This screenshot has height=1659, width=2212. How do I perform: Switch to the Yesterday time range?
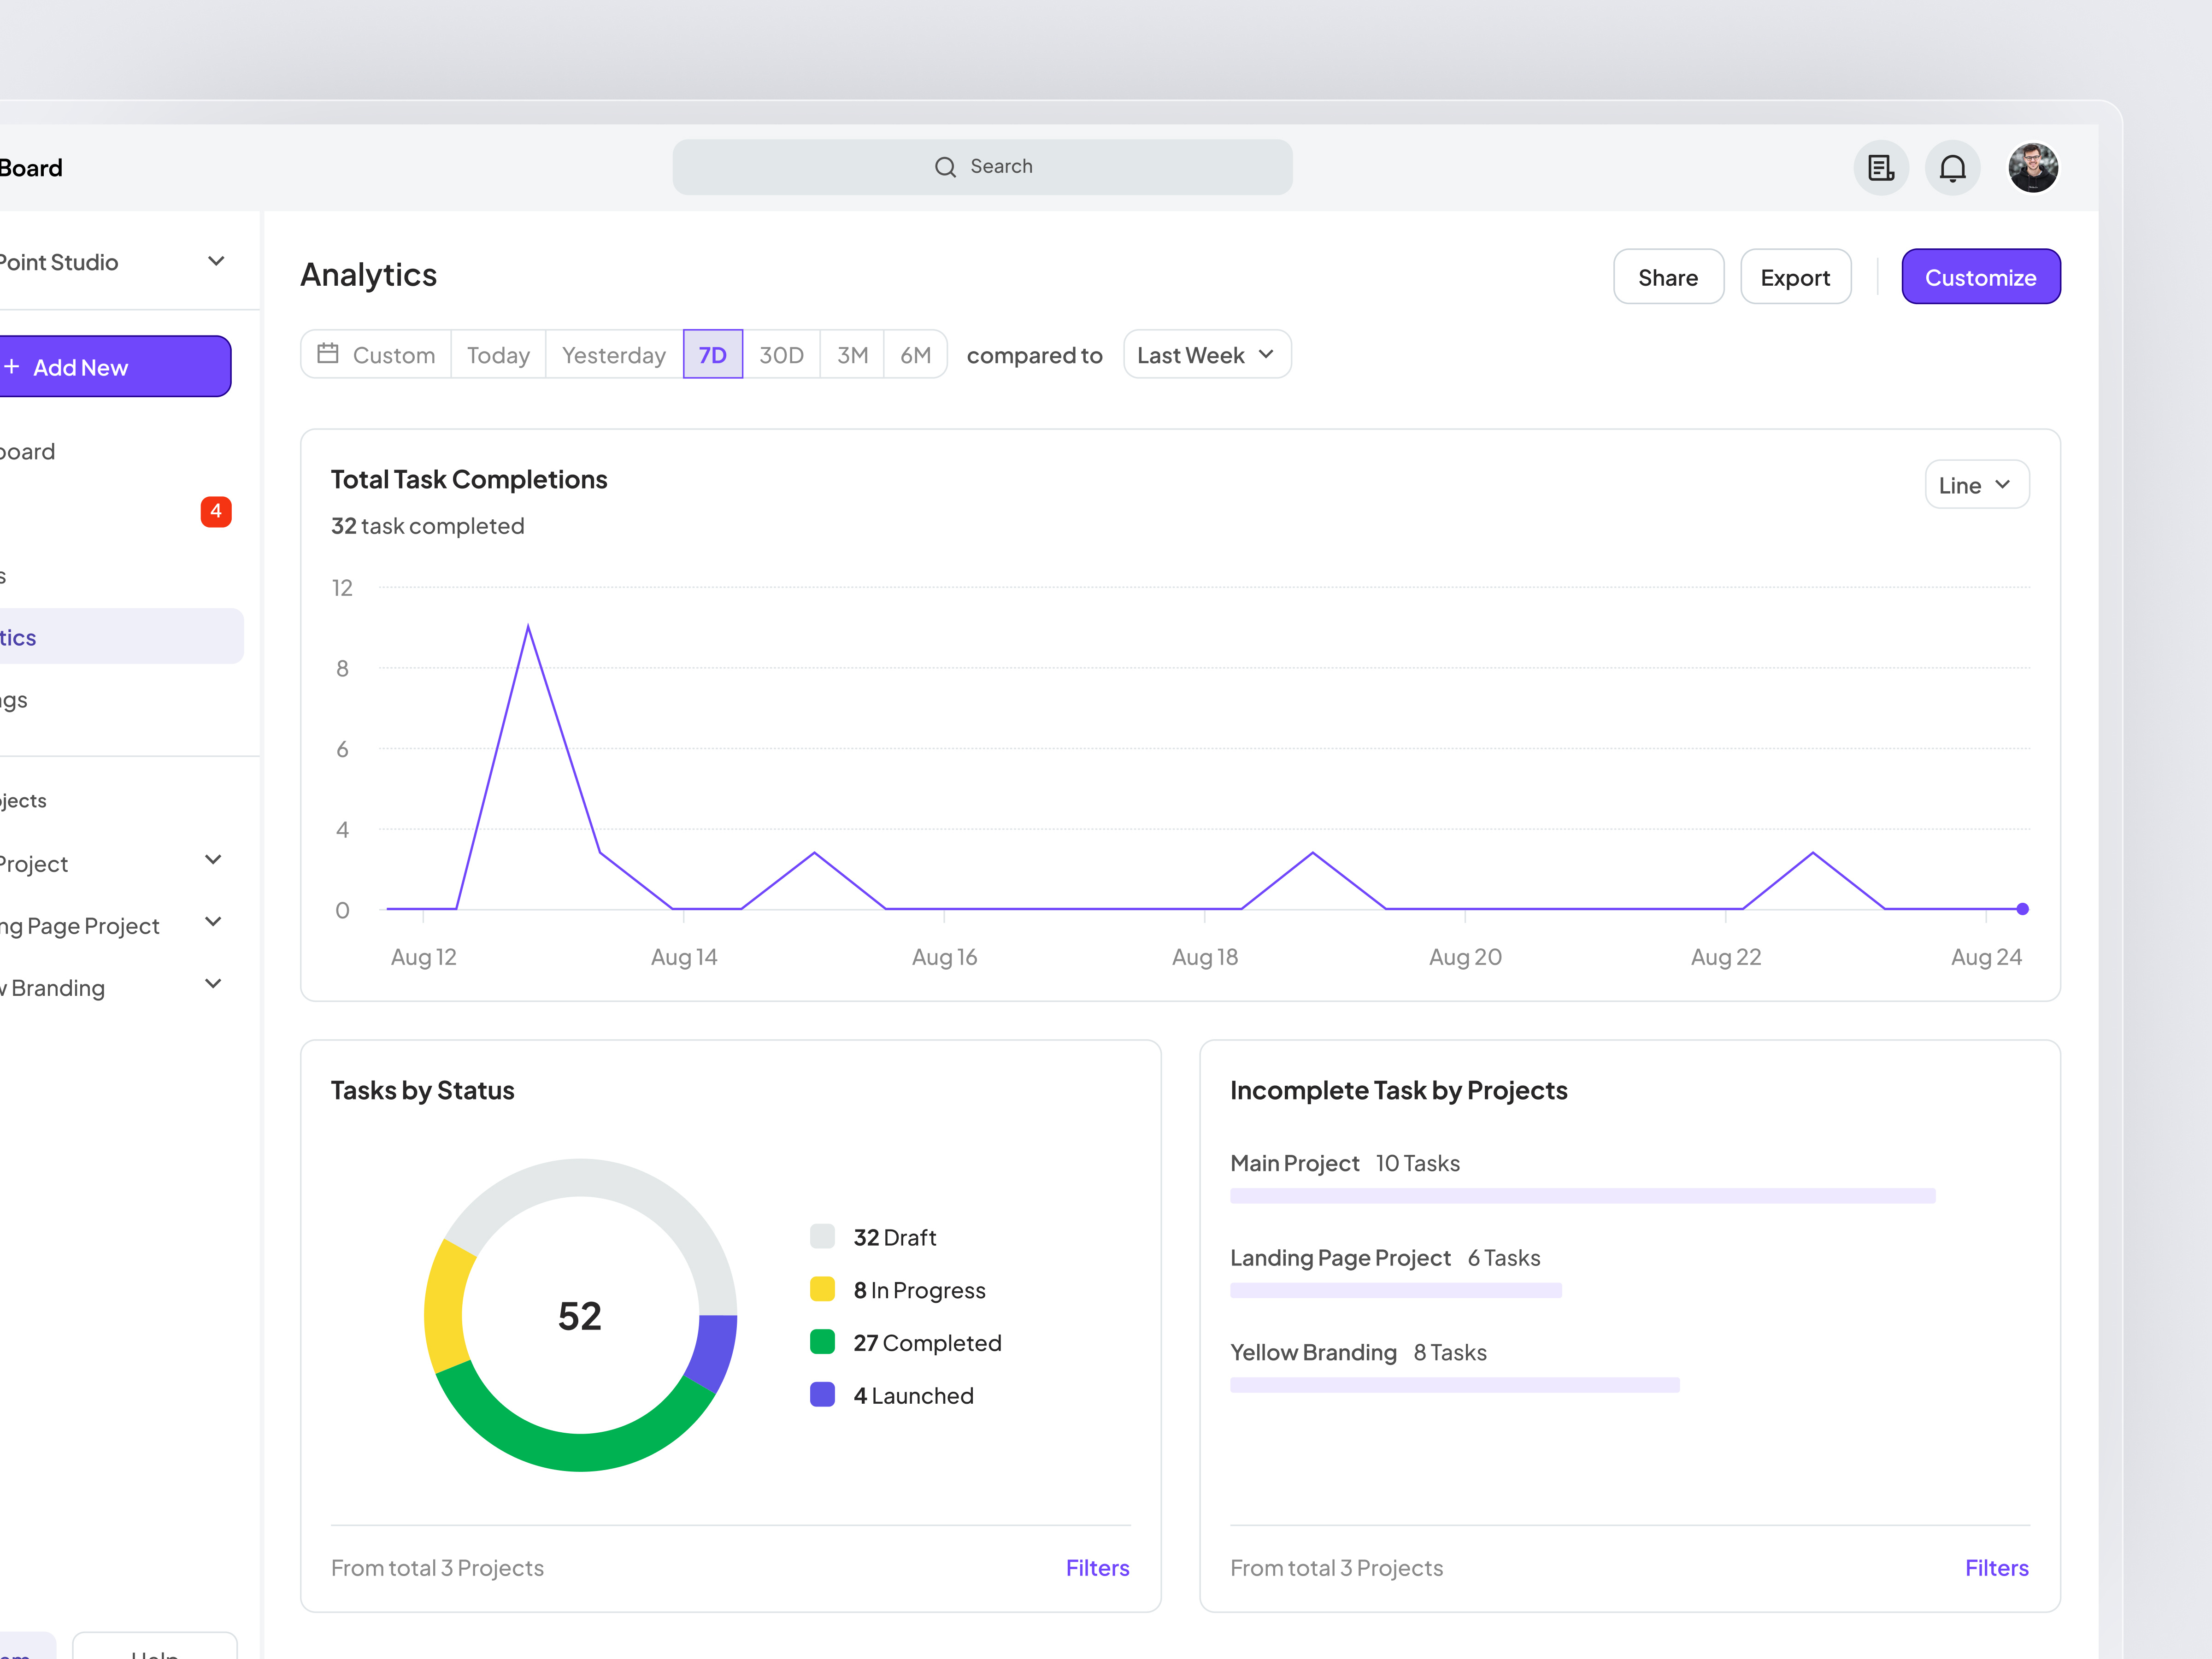[613, 354]
